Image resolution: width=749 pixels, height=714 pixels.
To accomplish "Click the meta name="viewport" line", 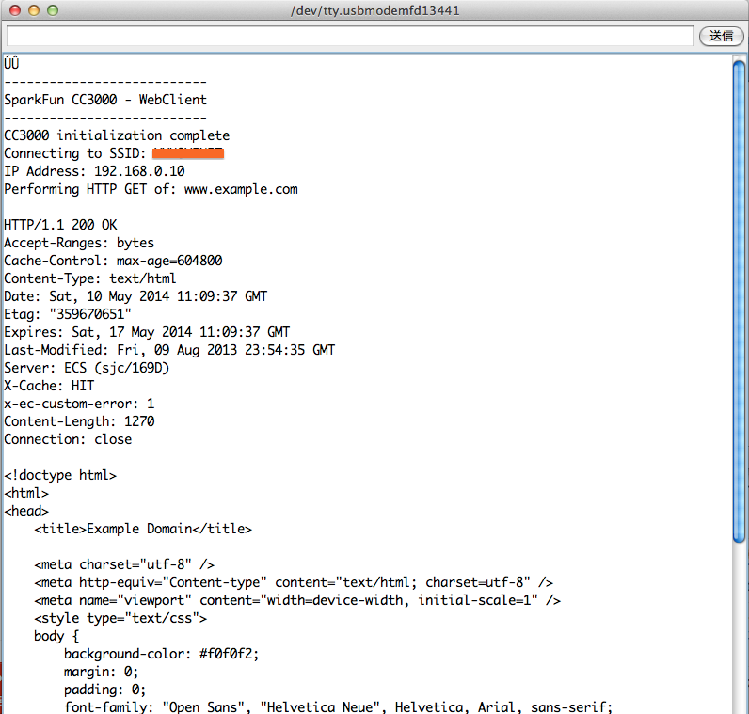I will point(297,600).
